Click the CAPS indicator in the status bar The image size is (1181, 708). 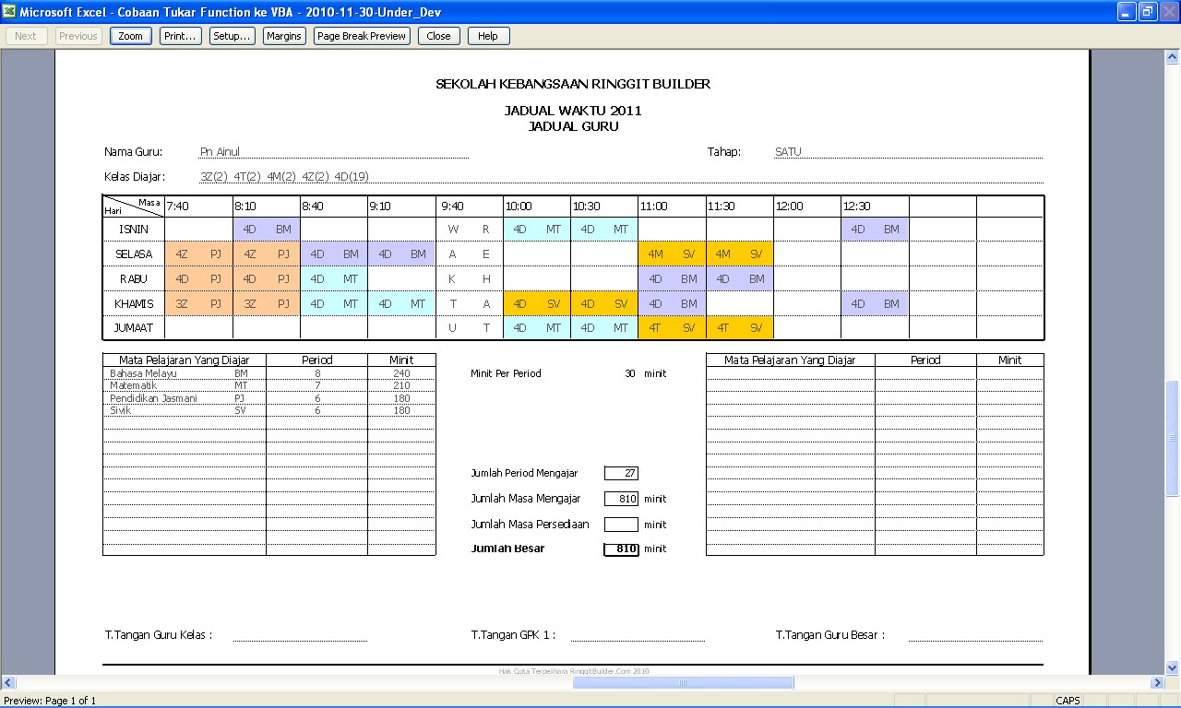tap(1067, 700)
